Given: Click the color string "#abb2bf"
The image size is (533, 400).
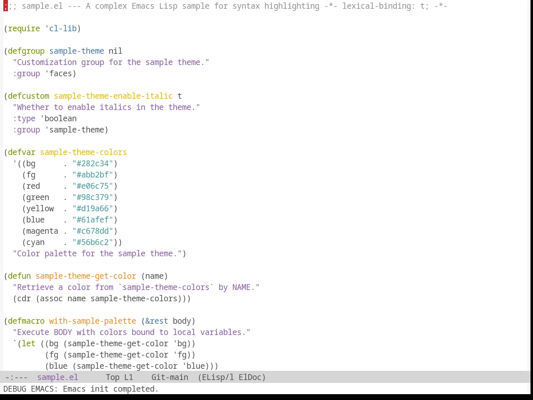Looking at the screenshot, I should (x=92, y=175).
